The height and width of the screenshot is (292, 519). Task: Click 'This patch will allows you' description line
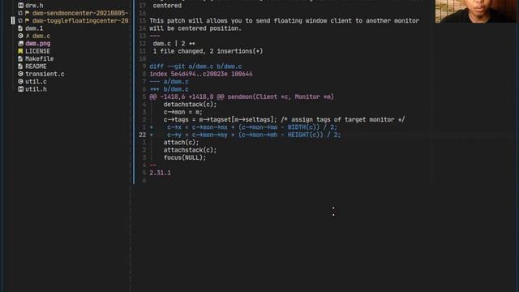click(x=285, y=20)
